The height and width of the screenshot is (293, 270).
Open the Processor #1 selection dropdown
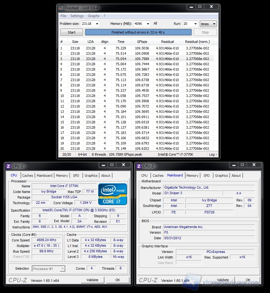point(62,269)
